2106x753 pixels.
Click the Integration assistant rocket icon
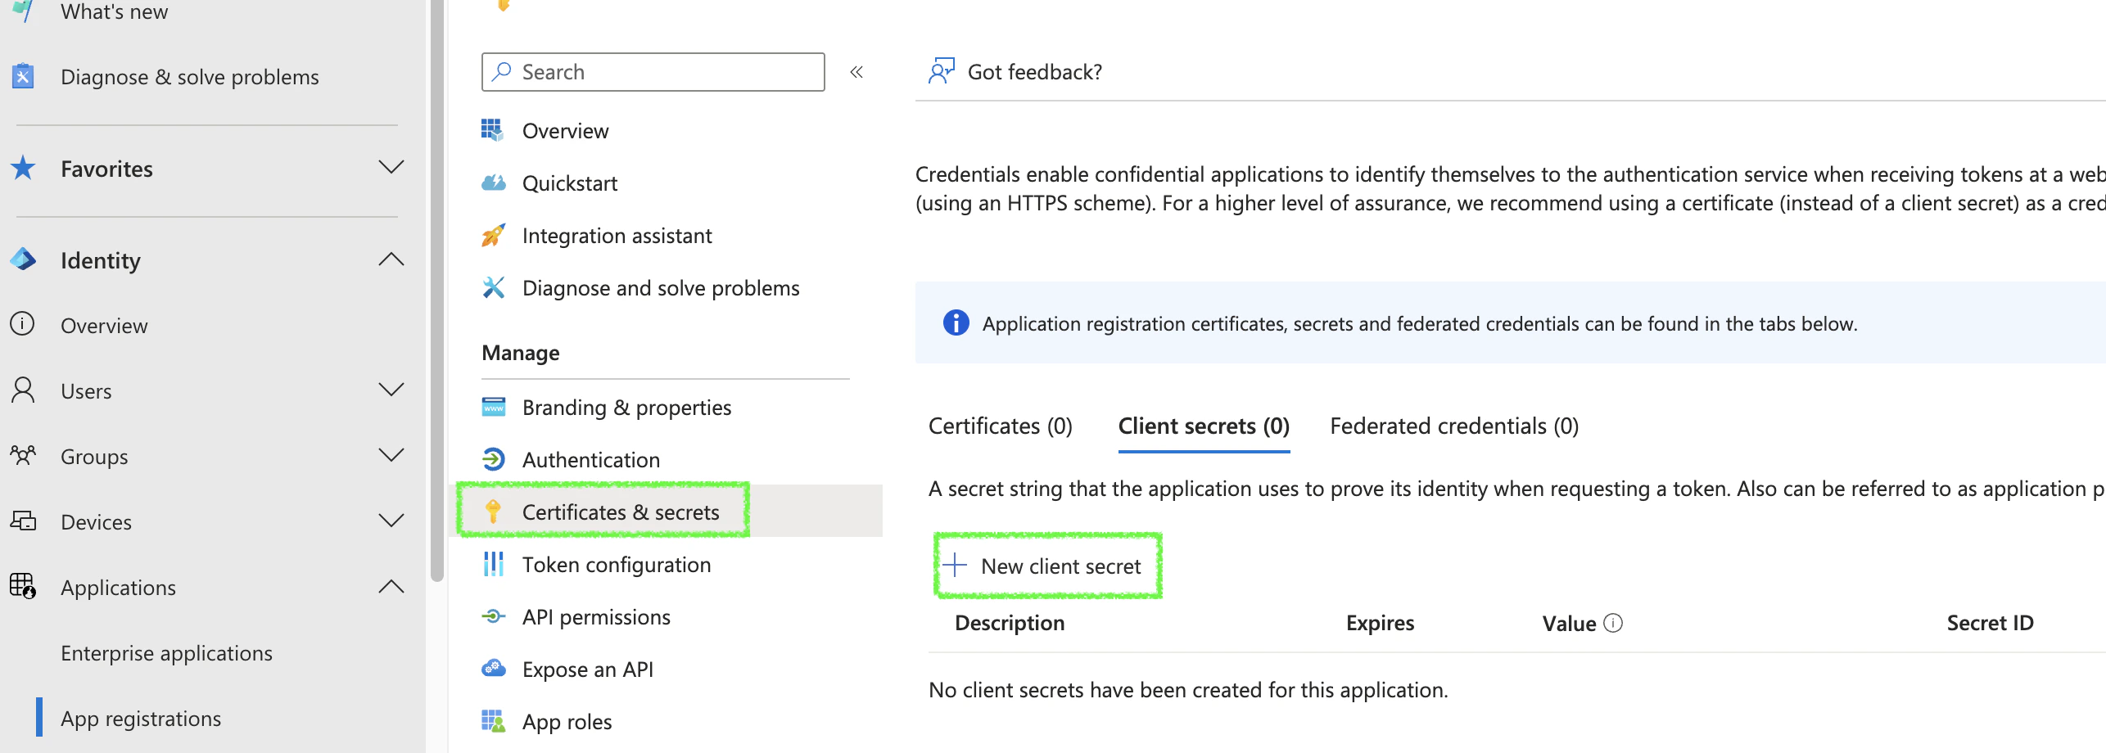[x=493, y=236]
